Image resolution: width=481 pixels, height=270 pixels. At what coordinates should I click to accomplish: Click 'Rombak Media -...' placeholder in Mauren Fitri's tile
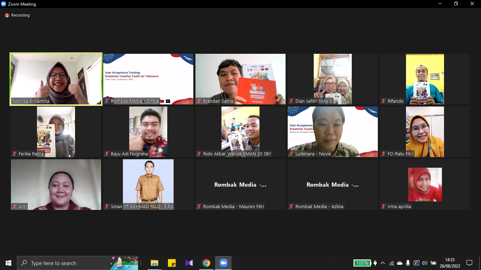coord(241,185)
